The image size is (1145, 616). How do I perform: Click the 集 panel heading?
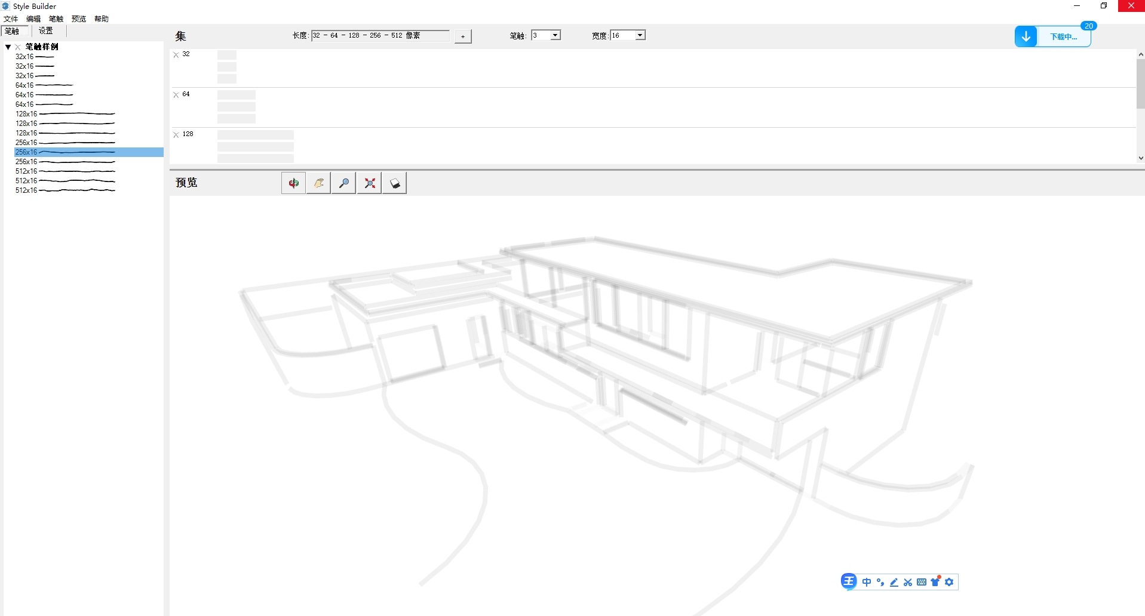180,36
